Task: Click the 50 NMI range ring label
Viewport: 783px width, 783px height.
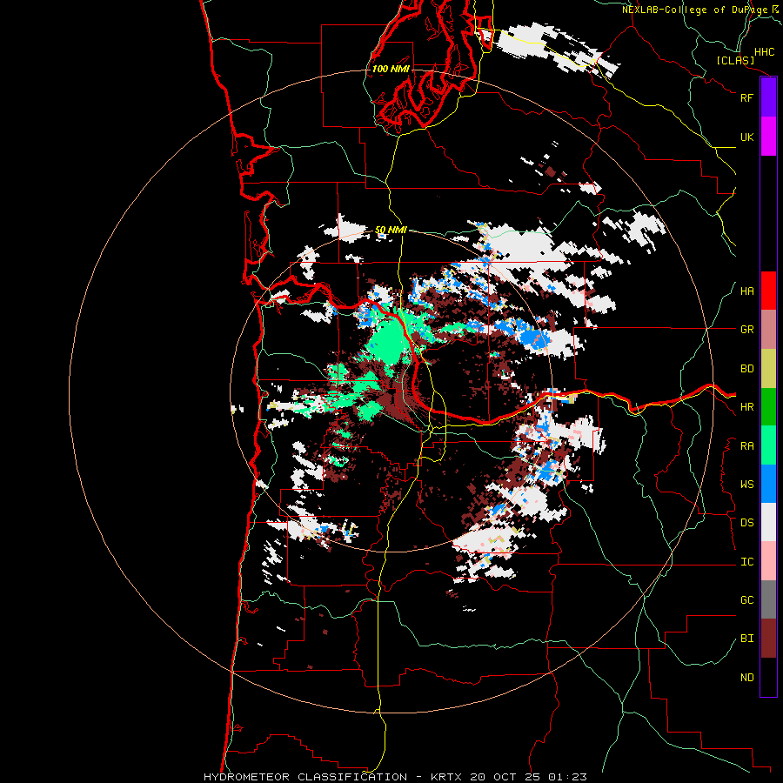Action: coord(391,230)
